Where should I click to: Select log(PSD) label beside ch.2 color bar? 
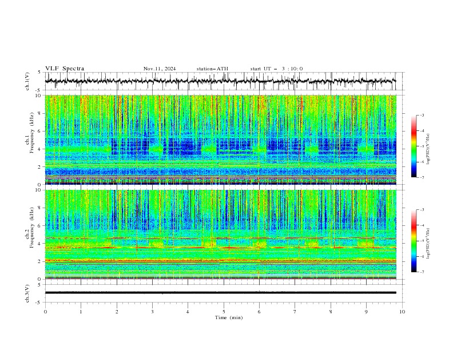click(x=428, y=243)
